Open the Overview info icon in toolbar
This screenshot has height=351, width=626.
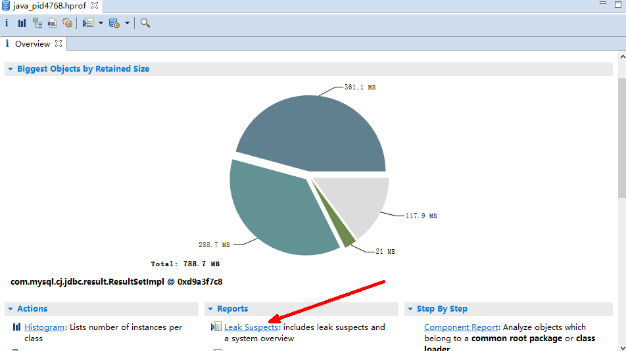coord(7,23)
